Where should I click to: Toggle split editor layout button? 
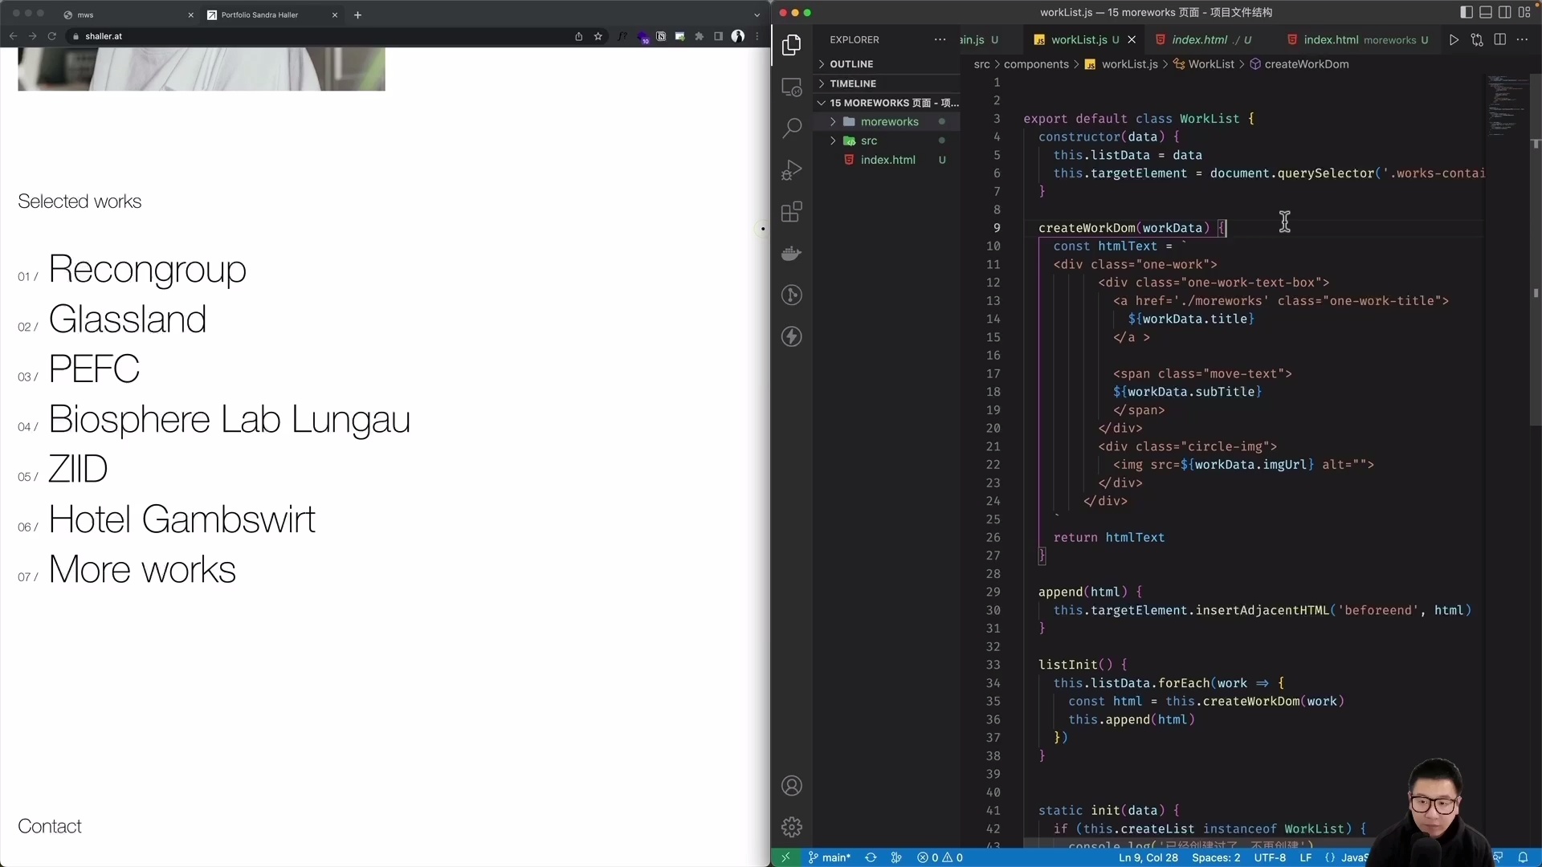point(1501,39)
